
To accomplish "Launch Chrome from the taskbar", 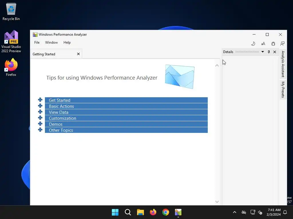I will (x=166, y=212).
